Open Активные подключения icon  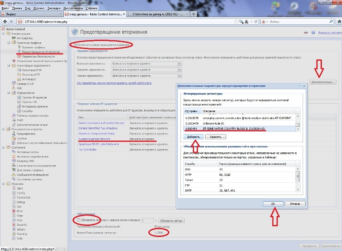[14, 156]
